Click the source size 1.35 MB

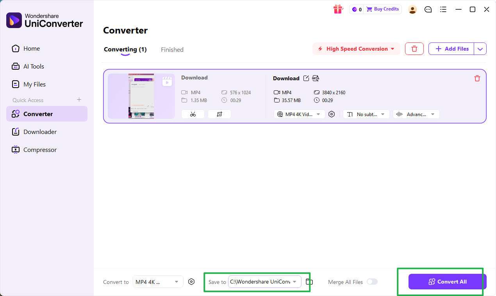[199, 100]
